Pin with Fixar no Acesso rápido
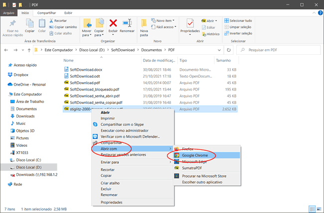324x213 pixels. [12, 26]
